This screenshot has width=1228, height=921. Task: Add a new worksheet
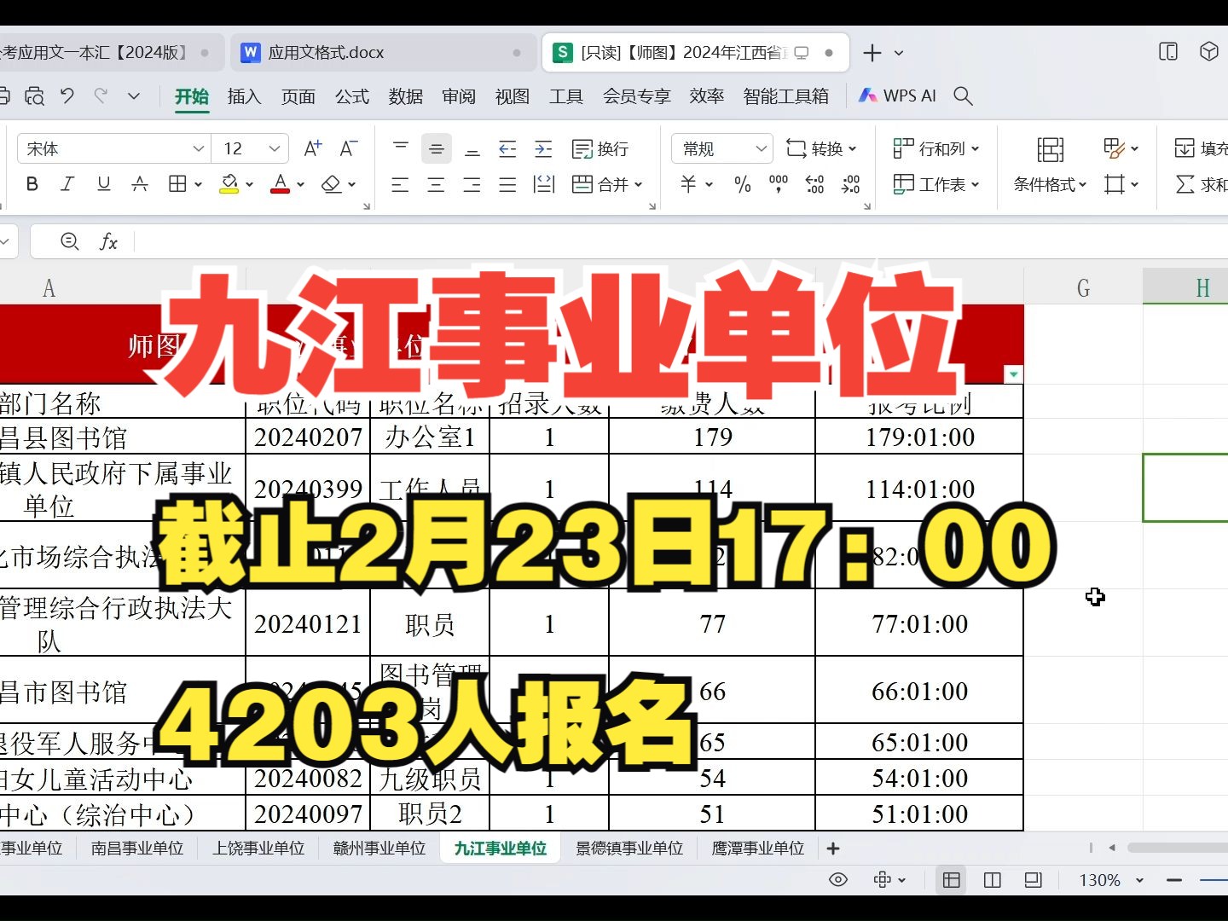[833, 849]
